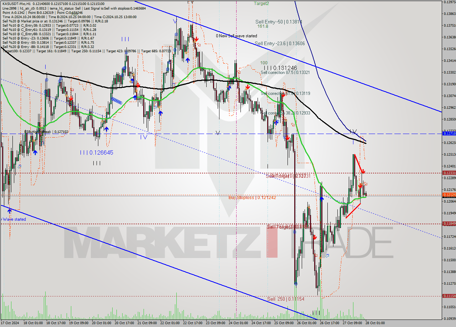Screen dimensions: 456x327
Task: Click the red 0.11849 price axis tag
Action: coord(449,224)
